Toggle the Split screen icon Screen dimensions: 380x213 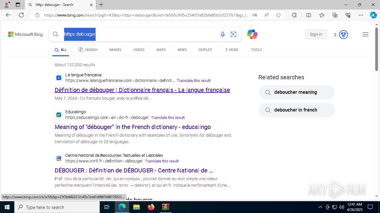tap(308, 15)
